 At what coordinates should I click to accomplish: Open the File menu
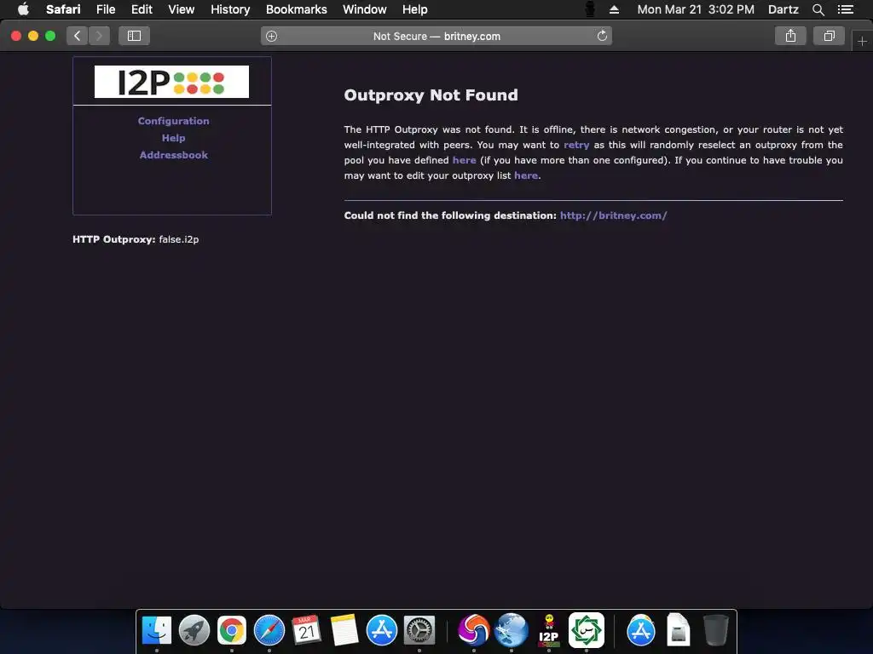(x=105, y=9)
